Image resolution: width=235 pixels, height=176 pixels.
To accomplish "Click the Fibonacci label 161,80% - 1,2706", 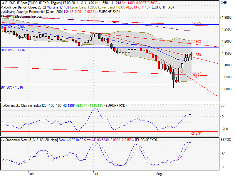I will (13, 27).
